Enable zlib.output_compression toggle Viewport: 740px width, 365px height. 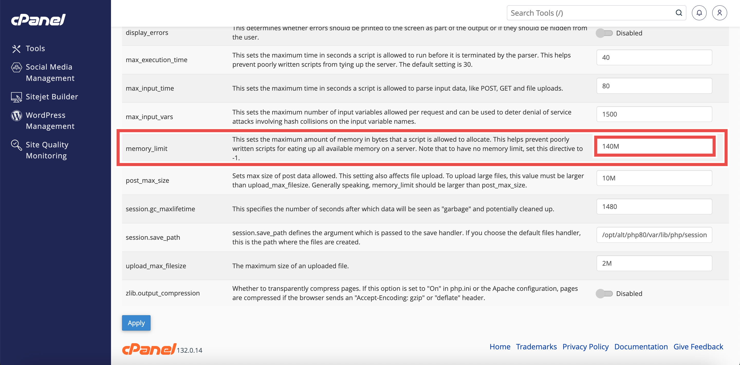[604, 294]
